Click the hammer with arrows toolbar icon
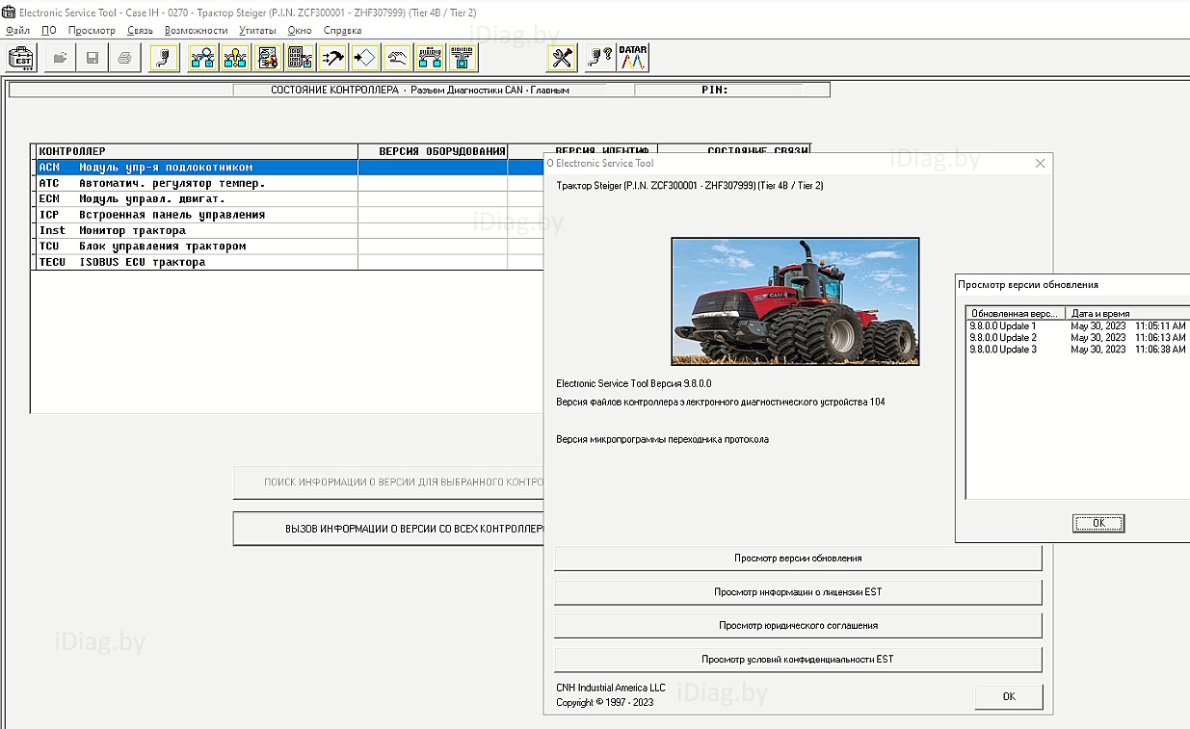Image resolution: width=1190 pixels, height=729 pixels. pyautogui.click(x=333, y=58)
